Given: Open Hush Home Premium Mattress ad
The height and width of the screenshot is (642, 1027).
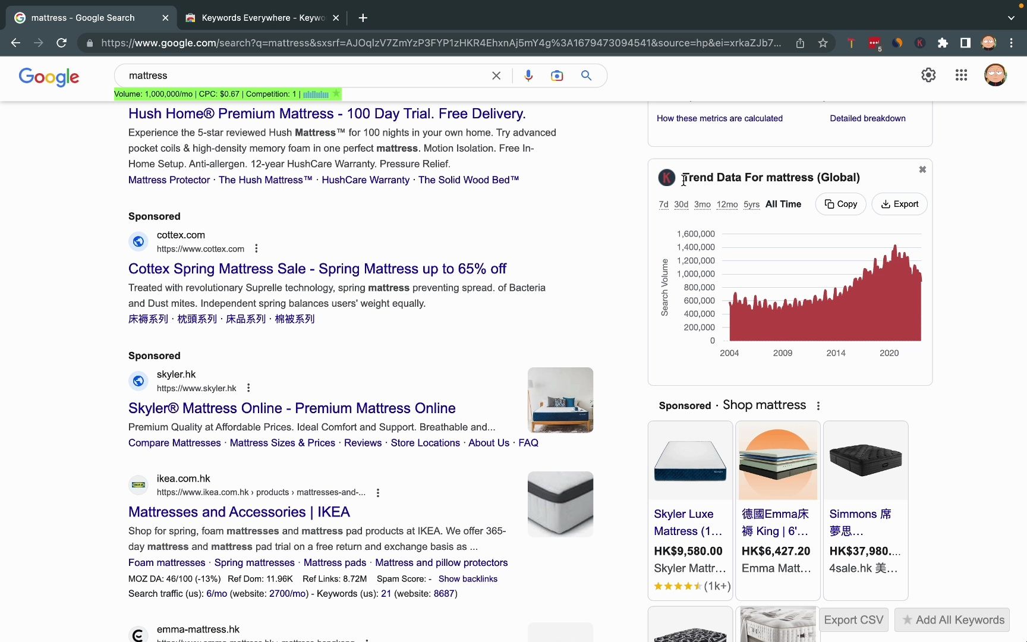Looking at the screenshot, I should [327, 114].
